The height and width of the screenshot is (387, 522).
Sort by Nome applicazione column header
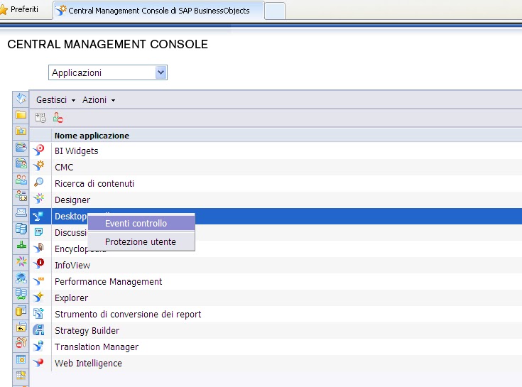(92, 136)
